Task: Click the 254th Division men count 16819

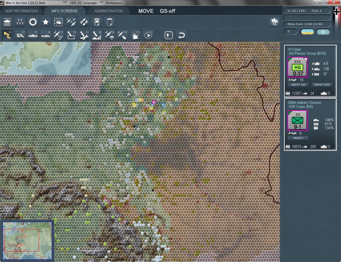Action: point(296,146)
